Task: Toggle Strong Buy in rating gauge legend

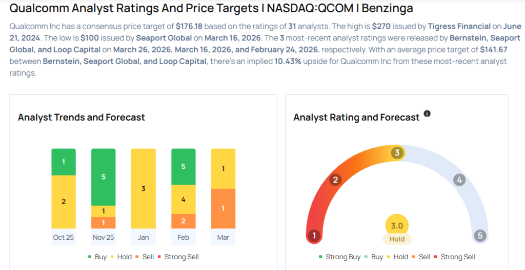Action: [x=339, y=257]
